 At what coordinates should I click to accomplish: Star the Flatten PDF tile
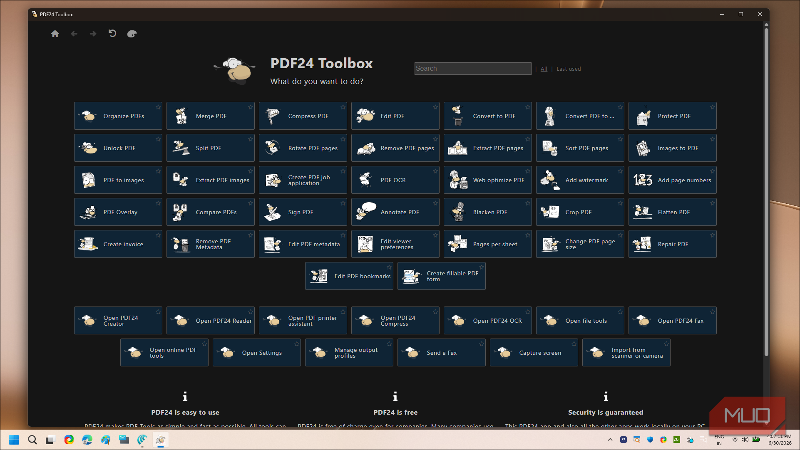713,203
